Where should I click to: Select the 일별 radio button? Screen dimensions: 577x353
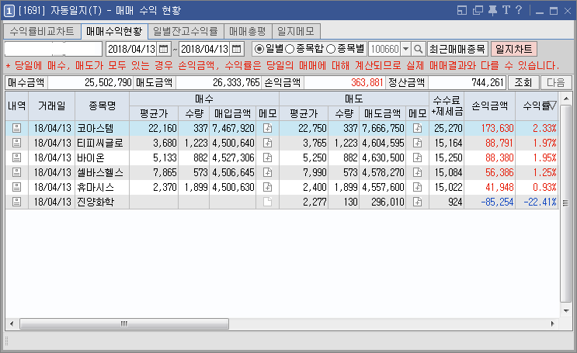tap(259, 49)
